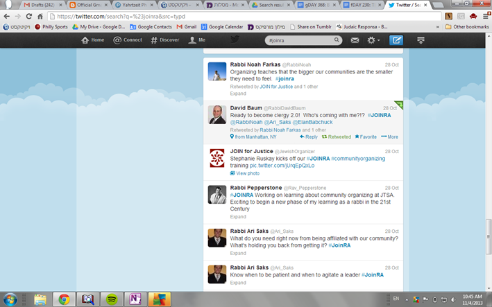Expand Ari Saks affiliated community tweet
Image resolution: width=492 pixels, height=307 pixels.
click(238, 253)
